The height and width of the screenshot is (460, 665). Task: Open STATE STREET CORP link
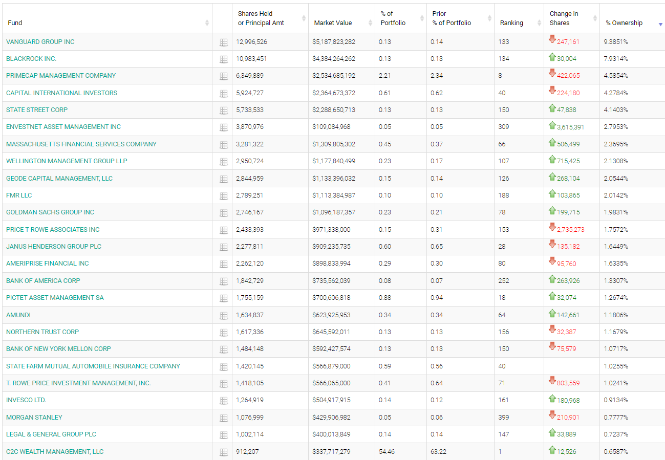pyautogui.click(x=37, y=109)
